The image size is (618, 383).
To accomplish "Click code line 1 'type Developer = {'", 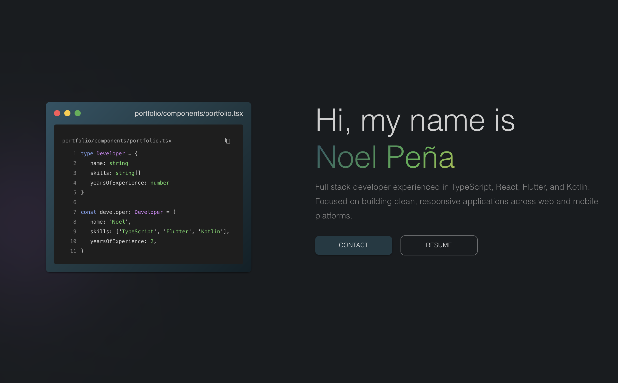I will pos(109,154).
